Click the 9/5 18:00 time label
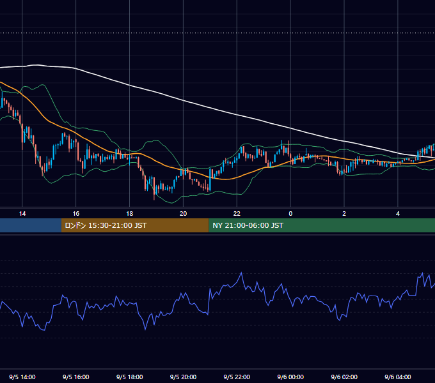The height and width of the screenshot is (383, 435). [x=130, y=377]
